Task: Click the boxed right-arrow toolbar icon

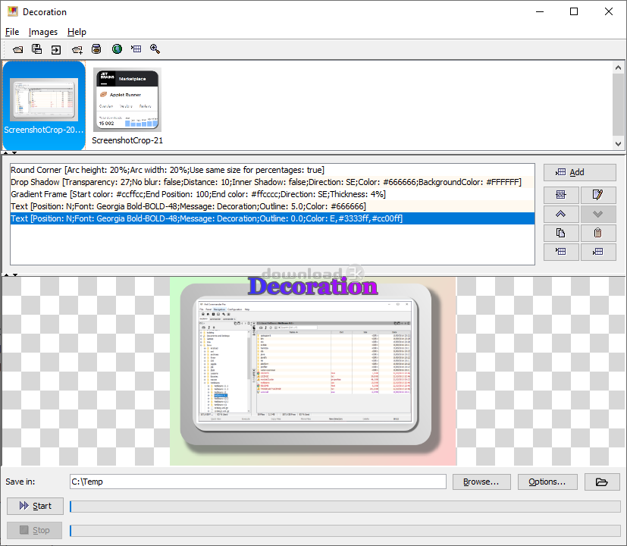Action: 56,49
